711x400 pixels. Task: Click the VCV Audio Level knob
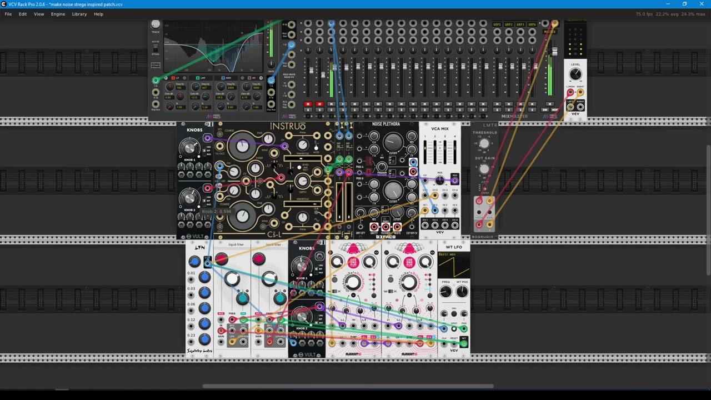[x=575, y=73]
